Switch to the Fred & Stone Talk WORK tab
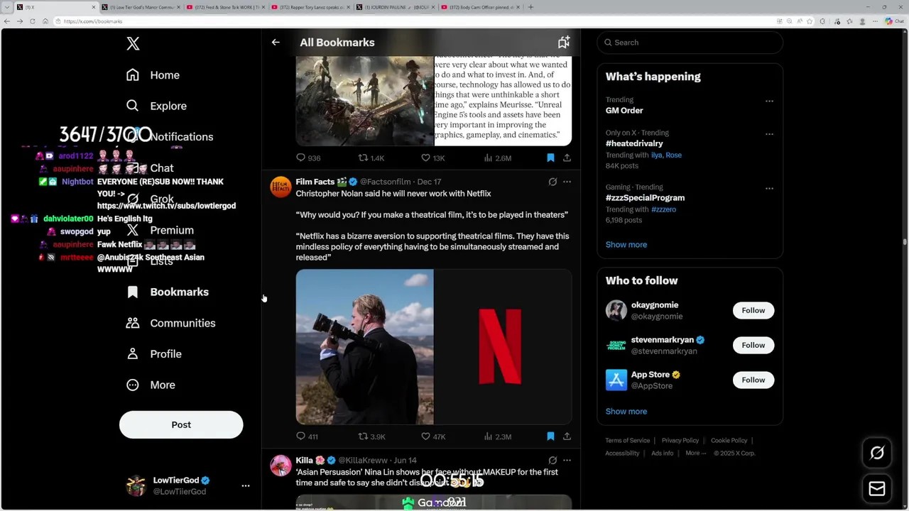 (226, 7)
